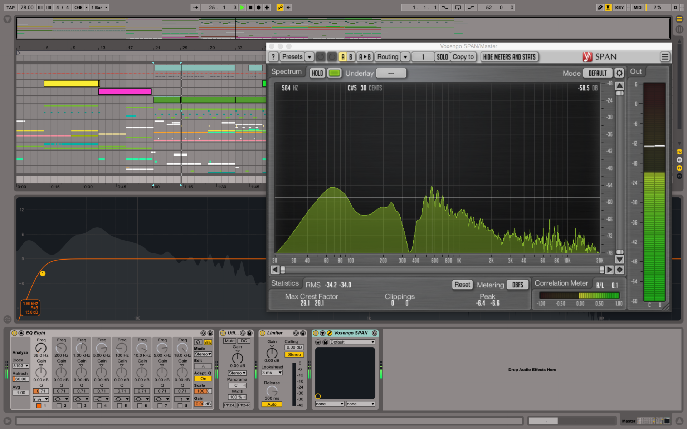Click the Voxengo SPAN wrench configure icon

coord(330,333)
